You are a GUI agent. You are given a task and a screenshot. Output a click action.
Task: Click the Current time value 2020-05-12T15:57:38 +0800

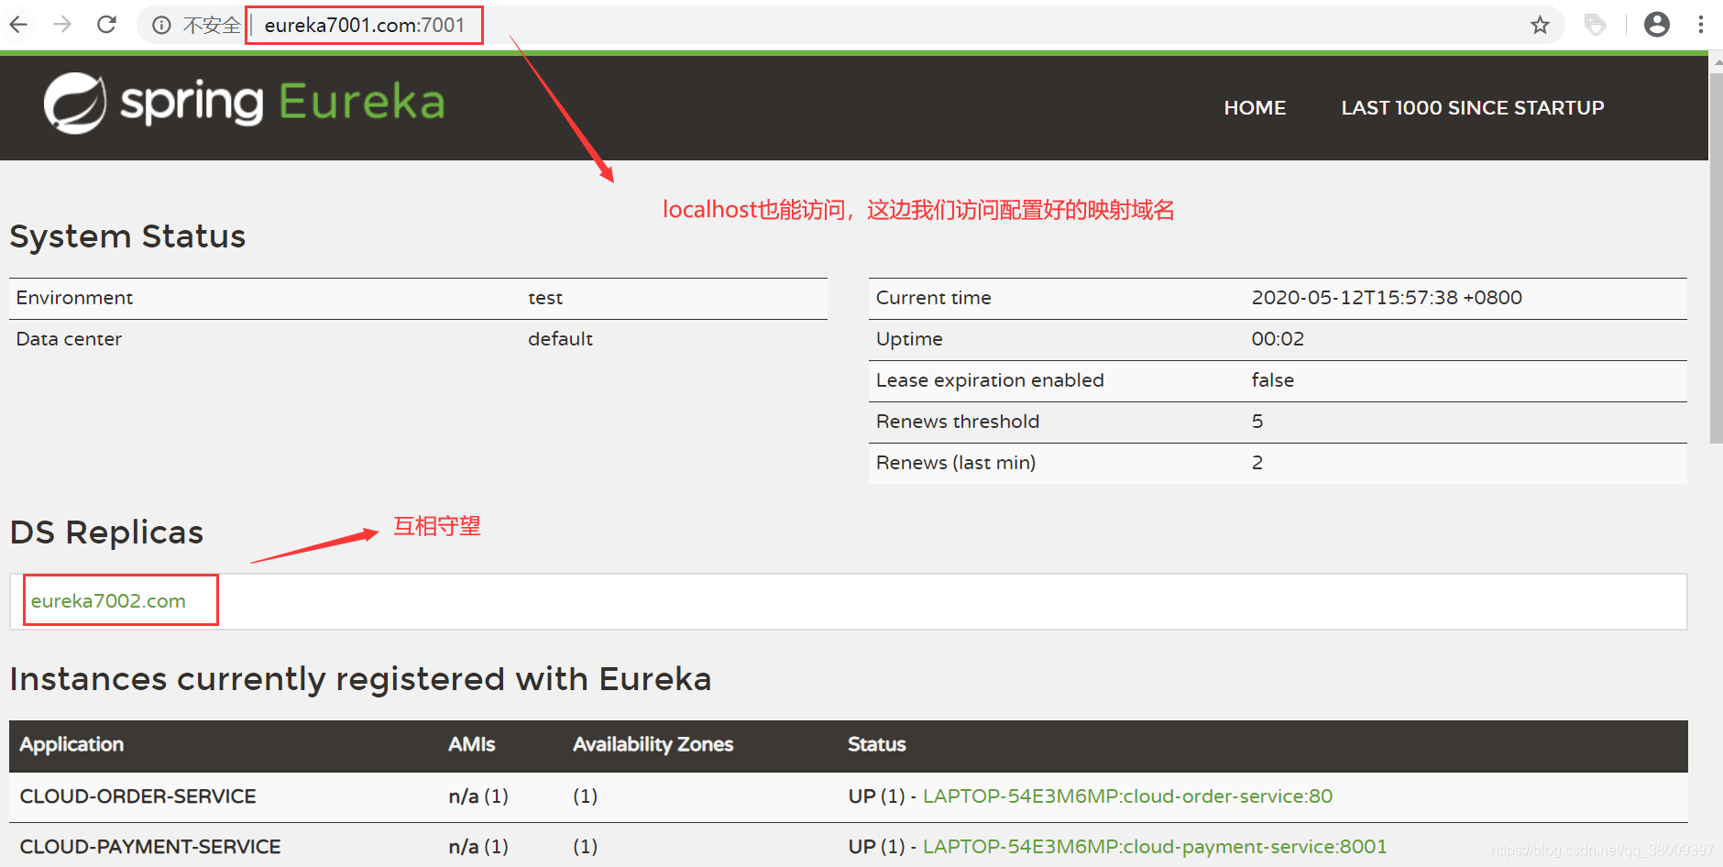tap(1387, 298)
